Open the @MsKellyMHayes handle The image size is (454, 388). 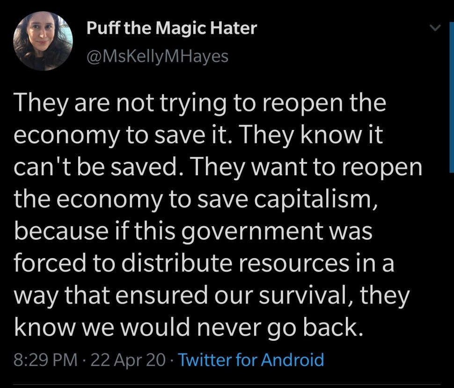(158, 57)
